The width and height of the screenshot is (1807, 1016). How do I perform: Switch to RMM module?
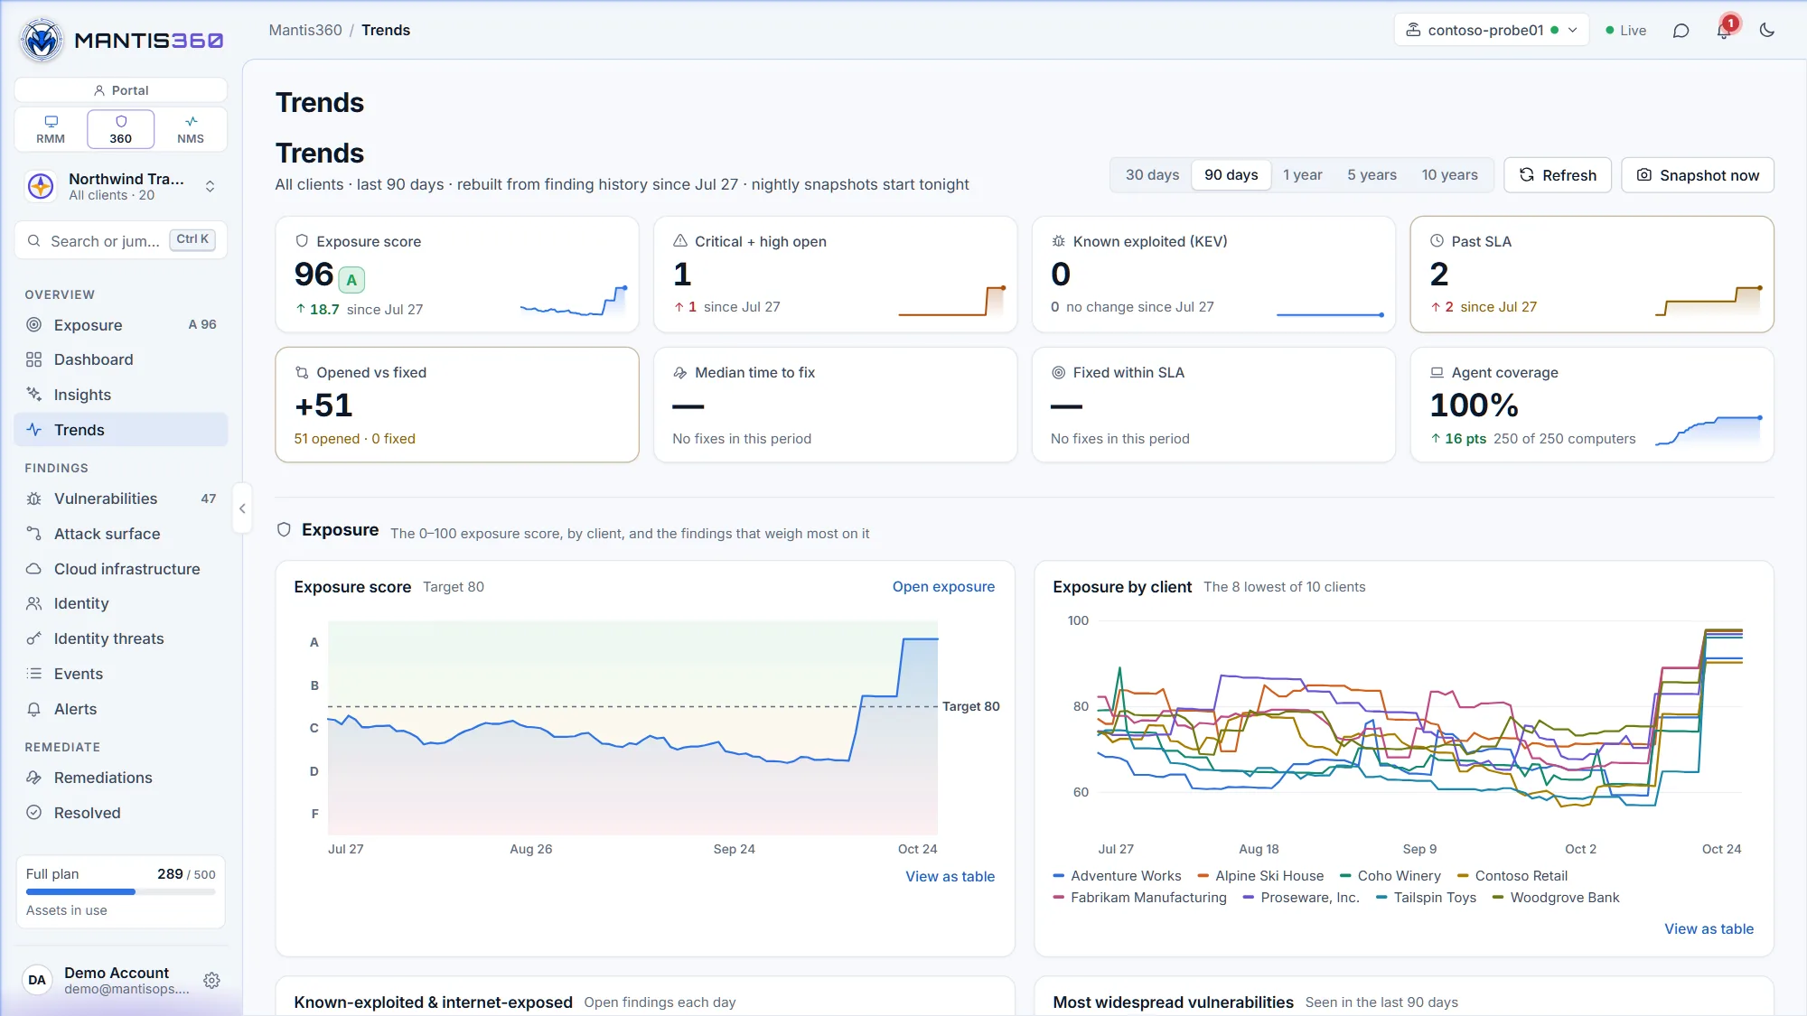[x=51, y=129]
